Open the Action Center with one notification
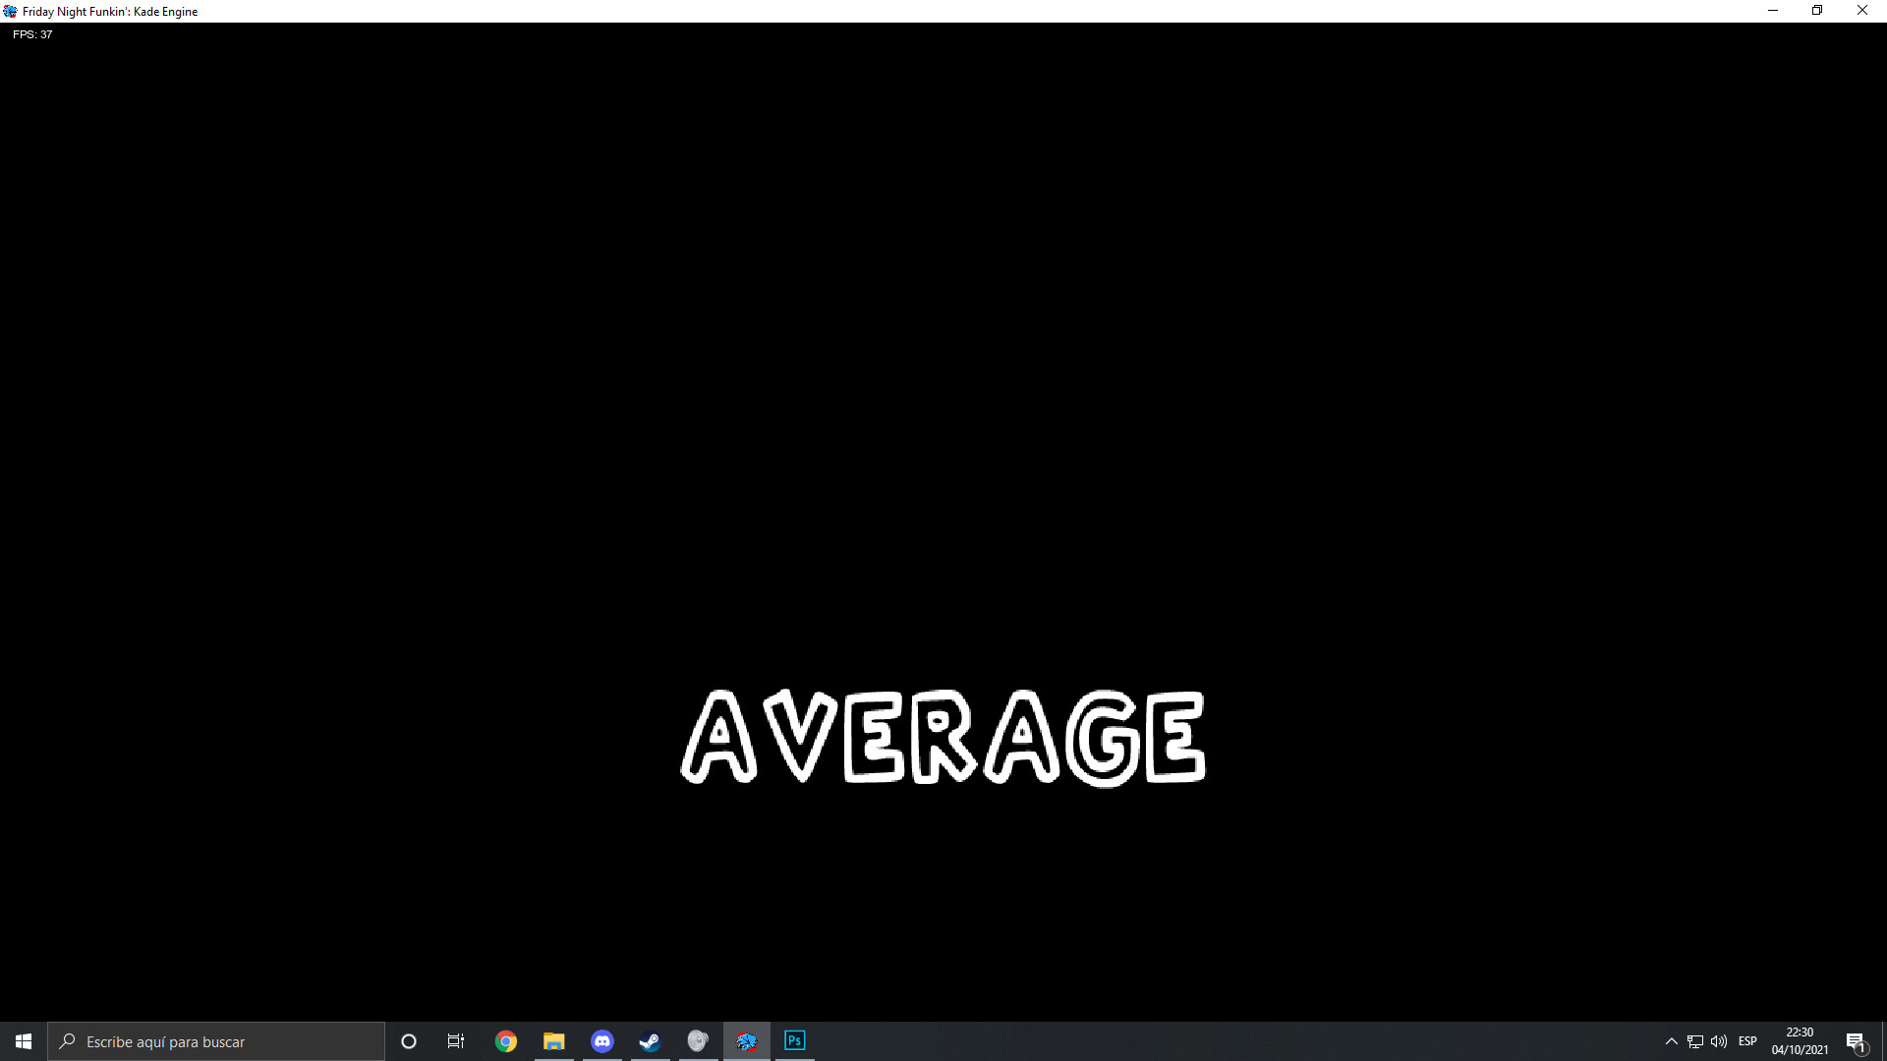The image size is (1887, 1061). (1858, 1041)
